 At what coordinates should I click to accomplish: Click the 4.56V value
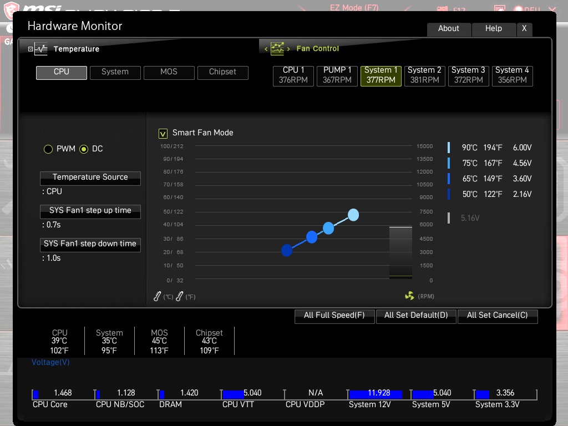tap(522, 163)
